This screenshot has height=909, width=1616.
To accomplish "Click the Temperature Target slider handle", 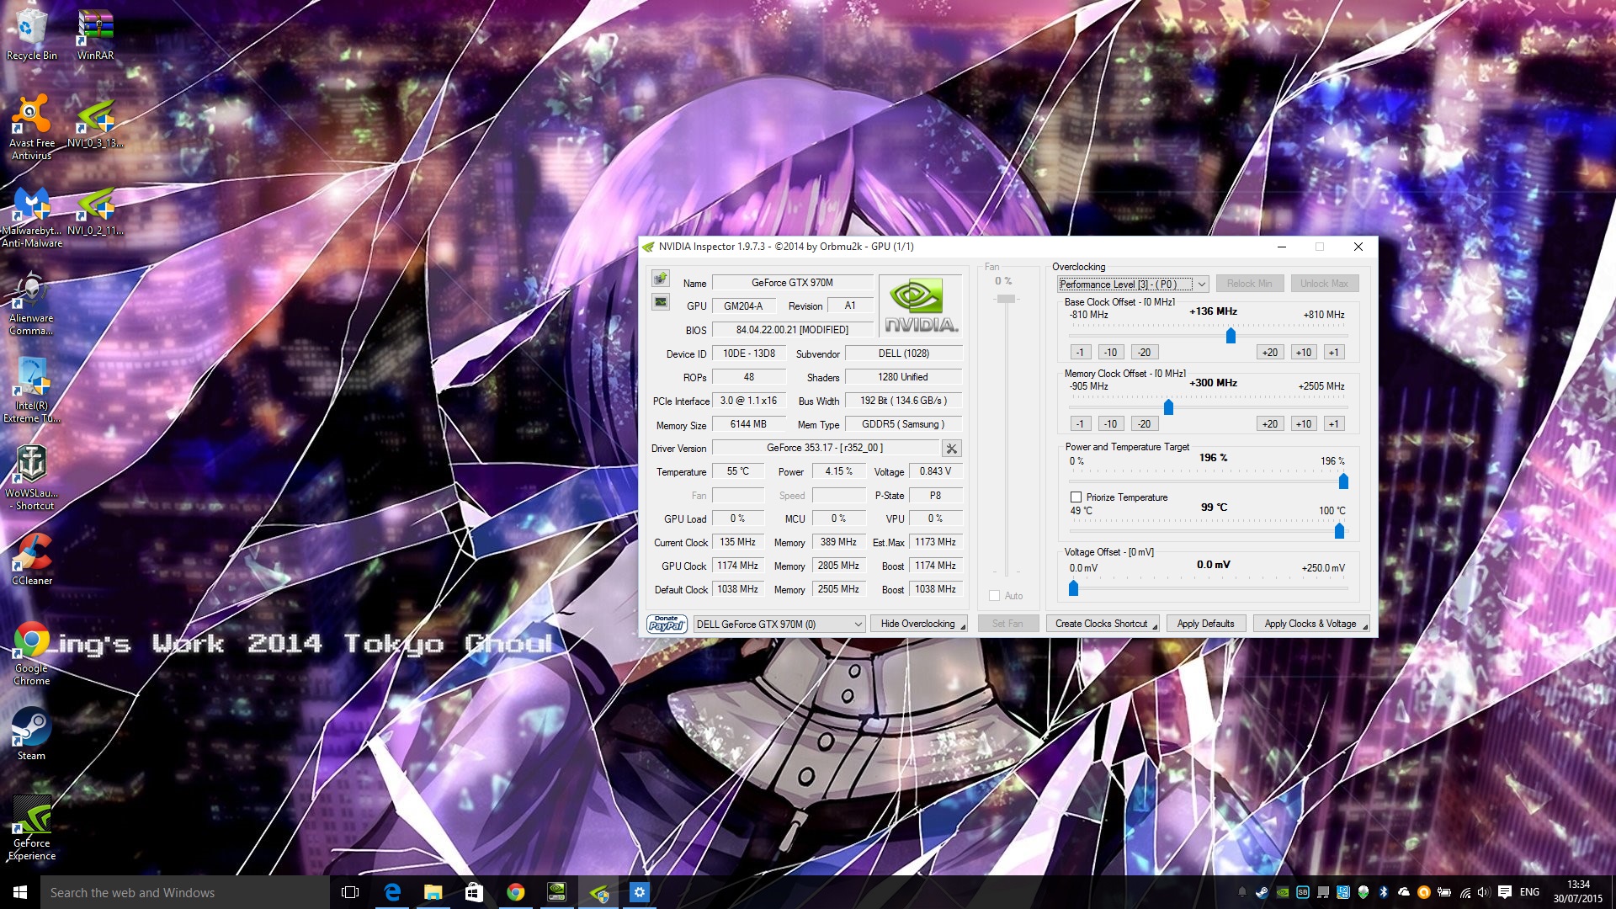I will pyautogui.click(x=1339, y=531).
